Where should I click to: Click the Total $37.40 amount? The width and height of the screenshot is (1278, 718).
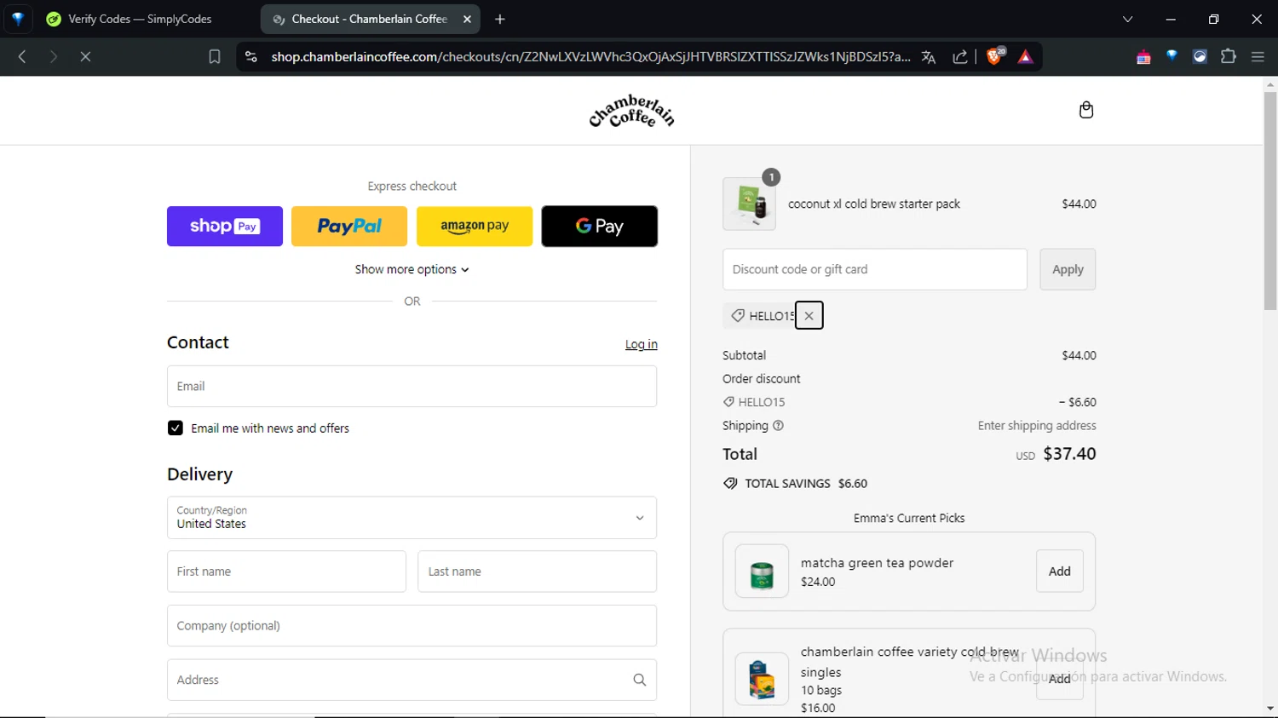pyautogui.click(x=1069, y=454)
